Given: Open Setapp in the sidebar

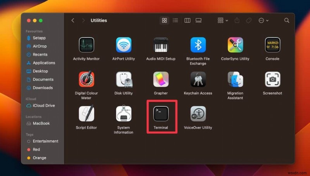Looking at the screenshot, I should (x=36, y=38).
